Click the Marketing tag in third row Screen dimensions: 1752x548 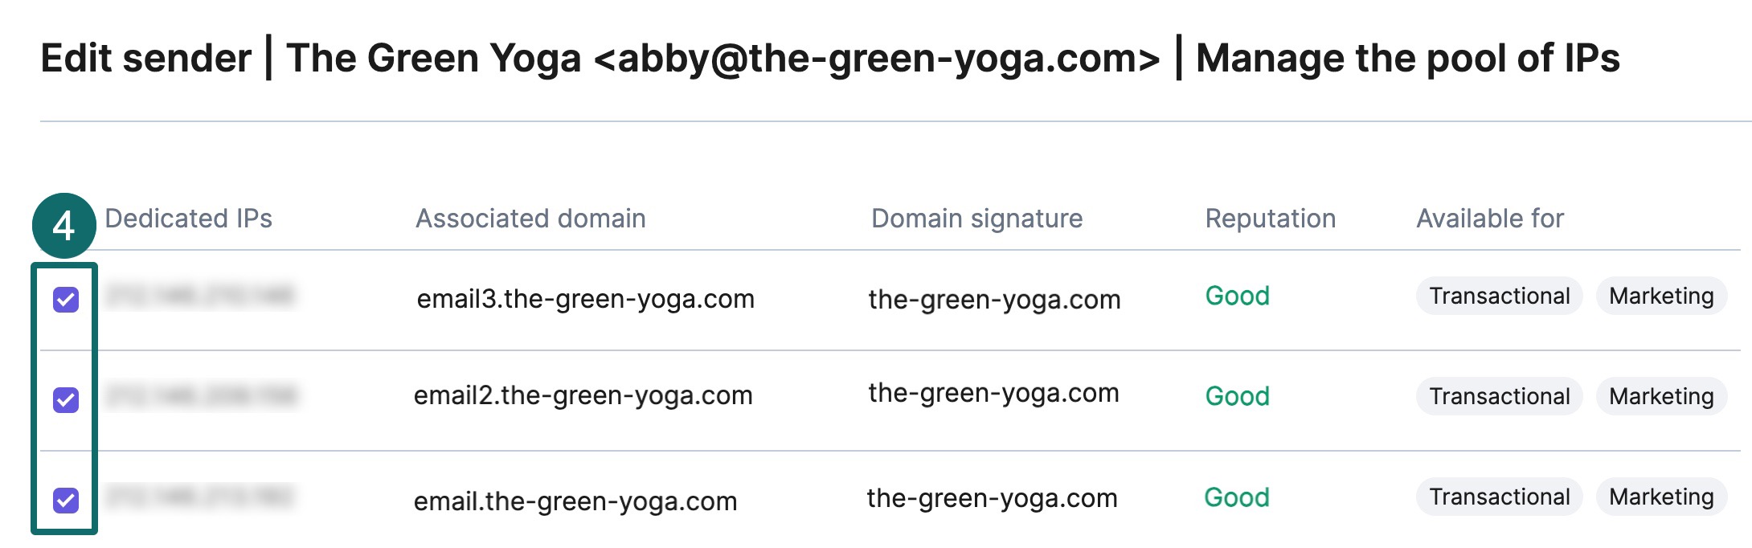(x=1660, y=497)
